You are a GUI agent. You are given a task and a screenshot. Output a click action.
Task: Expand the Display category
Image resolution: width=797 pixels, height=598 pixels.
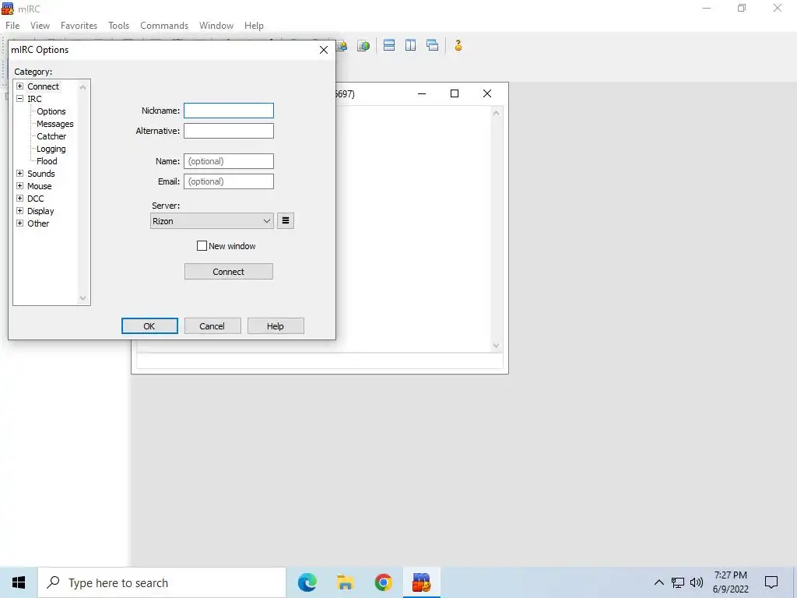(x=19, y=210)
